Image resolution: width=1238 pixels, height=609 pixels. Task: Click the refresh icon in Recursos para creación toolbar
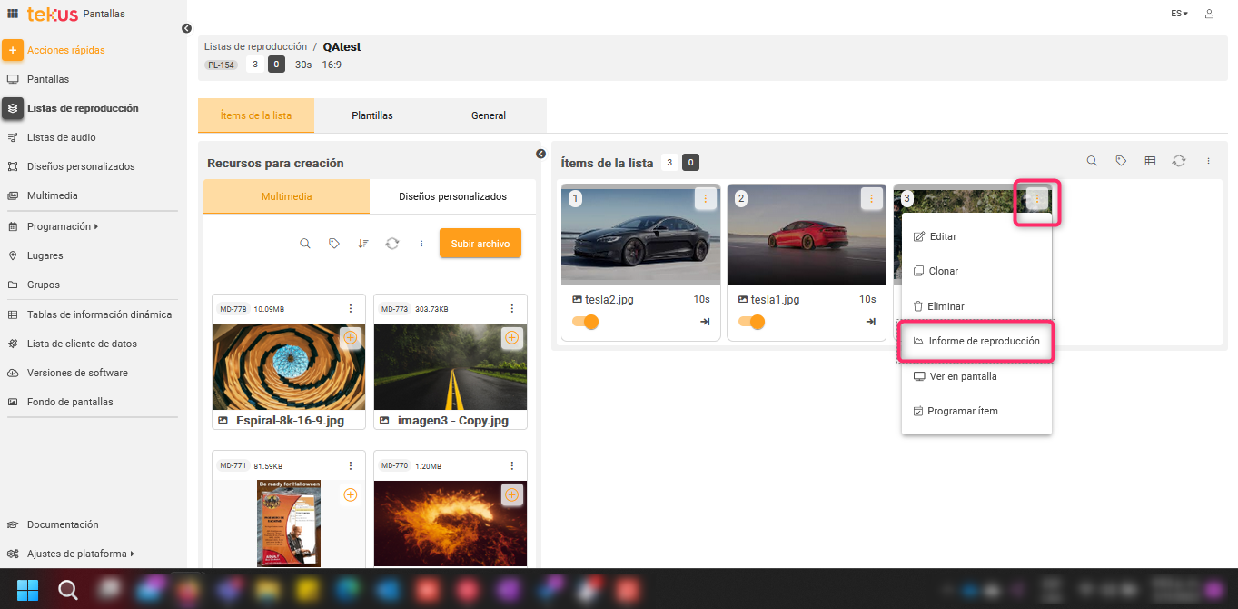tap(392, 244)
